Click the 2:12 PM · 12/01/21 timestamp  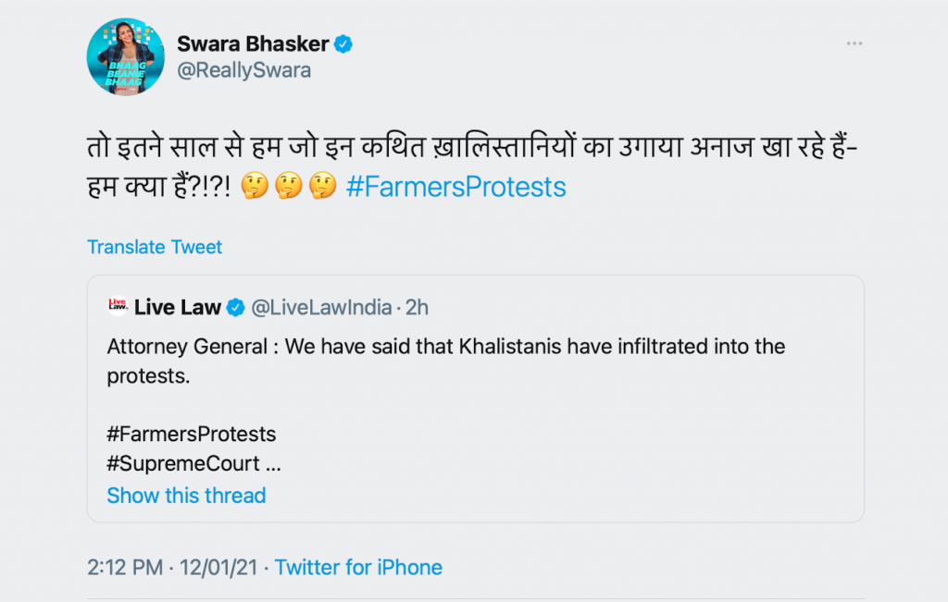click(176, 567)
